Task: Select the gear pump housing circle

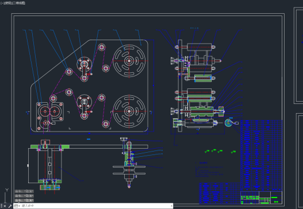Action: coord(45,111)
